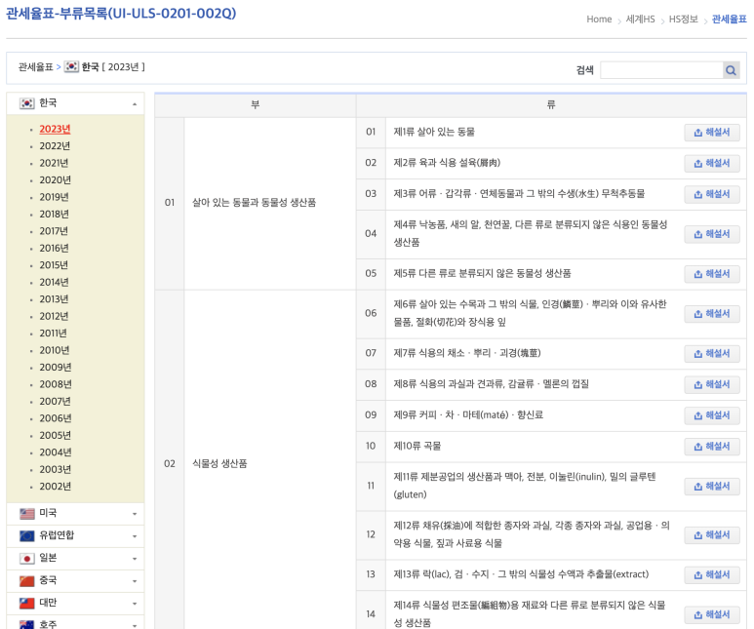Viewport: 754px width, 629px height.
Task: Select year 2006년 in sidebar
Action: click(56, 419)
